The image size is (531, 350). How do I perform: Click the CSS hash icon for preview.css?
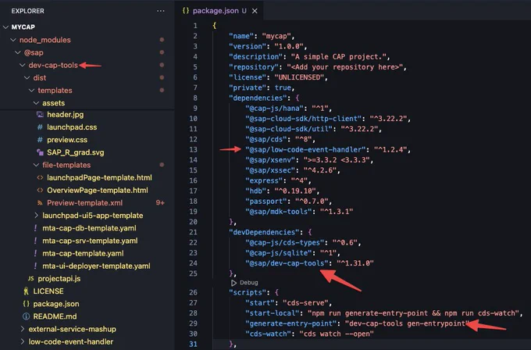tap(40, 140)
